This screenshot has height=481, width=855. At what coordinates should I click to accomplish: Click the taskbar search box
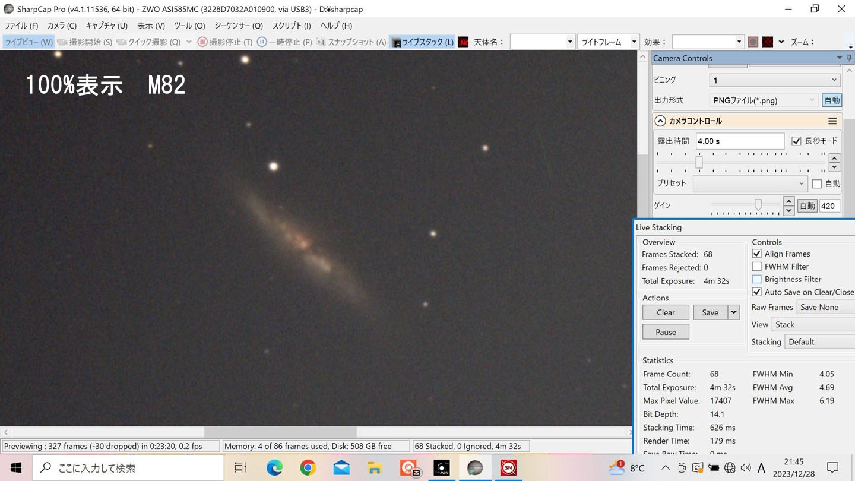click(x=128, y=468)
